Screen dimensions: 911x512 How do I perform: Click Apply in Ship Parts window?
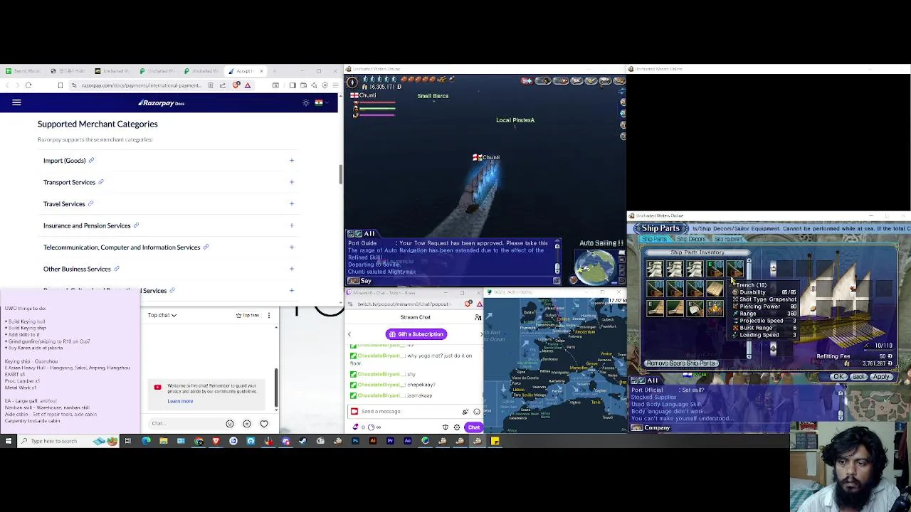(882, 377)
